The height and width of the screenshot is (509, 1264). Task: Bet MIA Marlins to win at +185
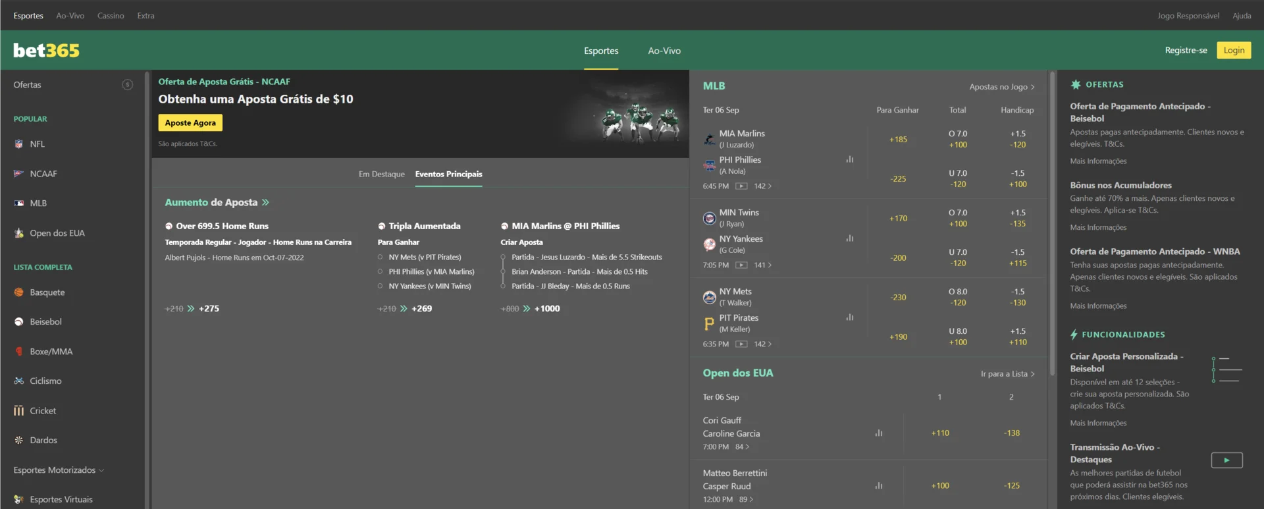tap(898, 140)
